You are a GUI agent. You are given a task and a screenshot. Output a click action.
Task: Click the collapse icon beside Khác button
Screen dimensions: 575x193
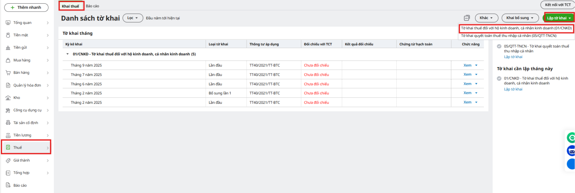466,18
